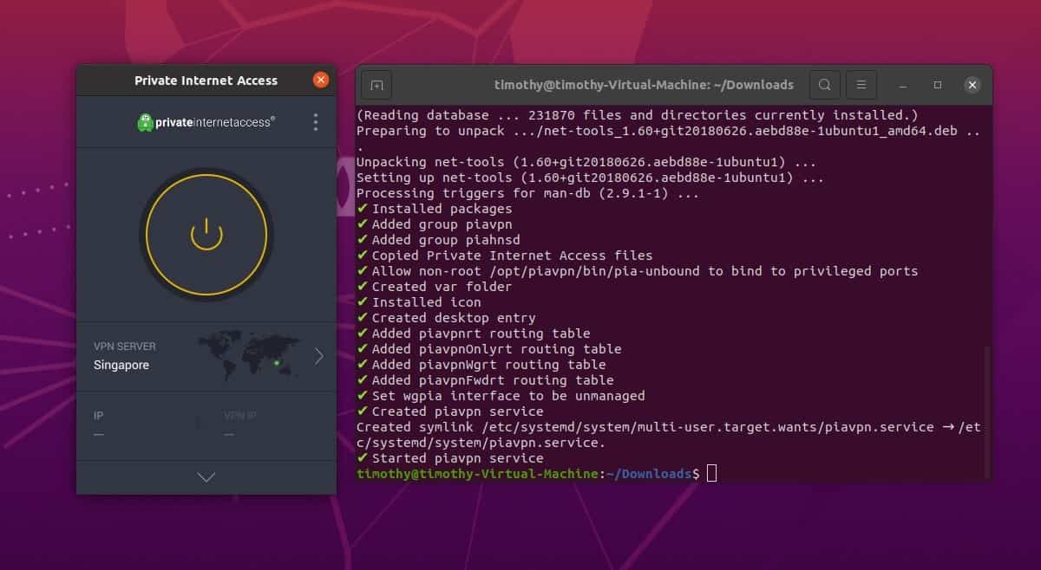The width and height of the screenshot is (1041, 570).
Task: Click 'Copied Private Internet Access files' line
Action: click(505, 255)
